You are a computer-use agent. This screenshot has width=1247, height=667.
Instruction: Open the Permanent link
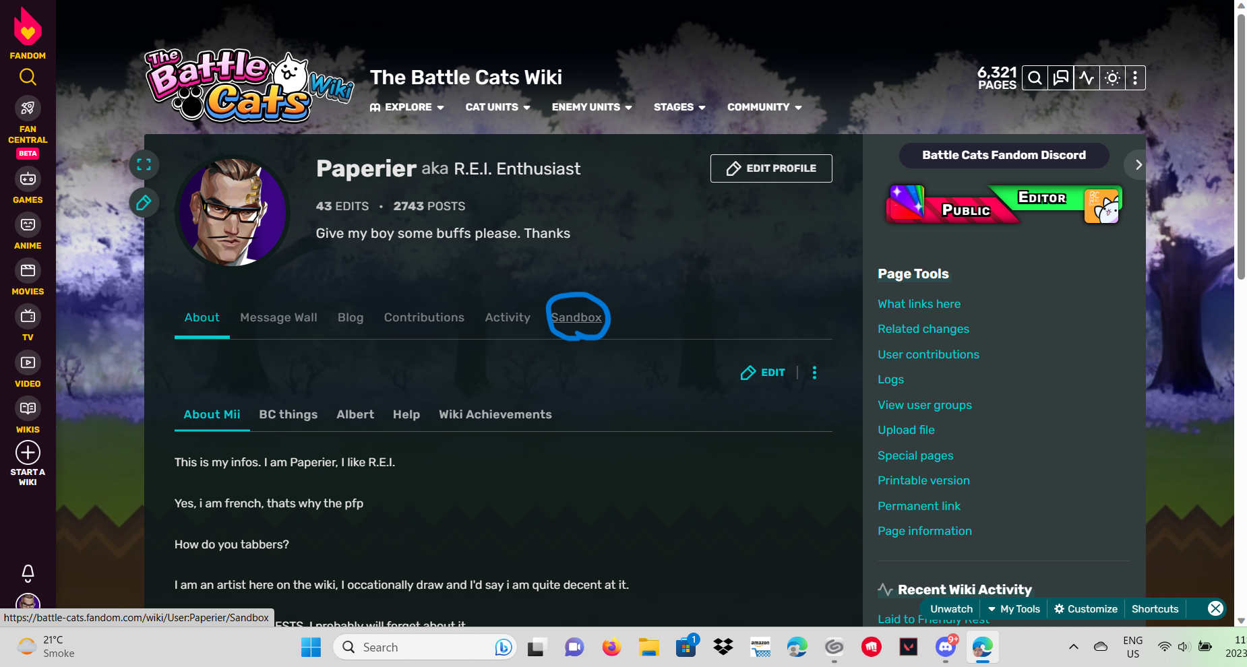pos(919,506)
